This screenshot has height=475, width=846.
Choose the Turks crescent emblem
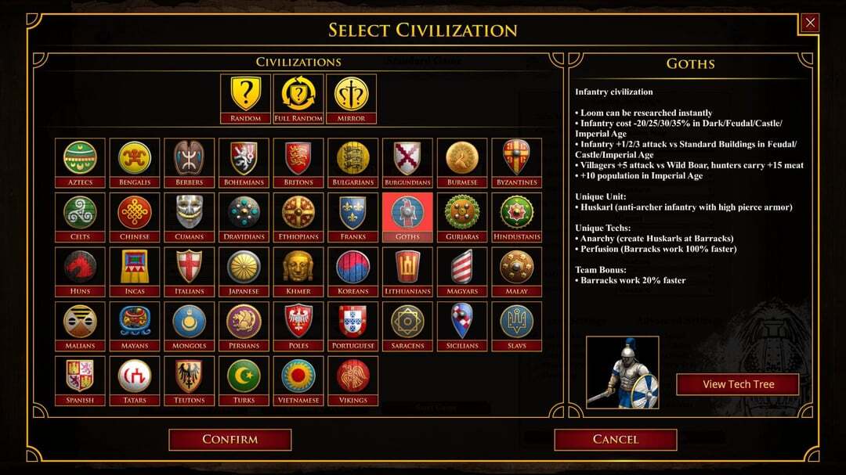[x=244, y=380]
